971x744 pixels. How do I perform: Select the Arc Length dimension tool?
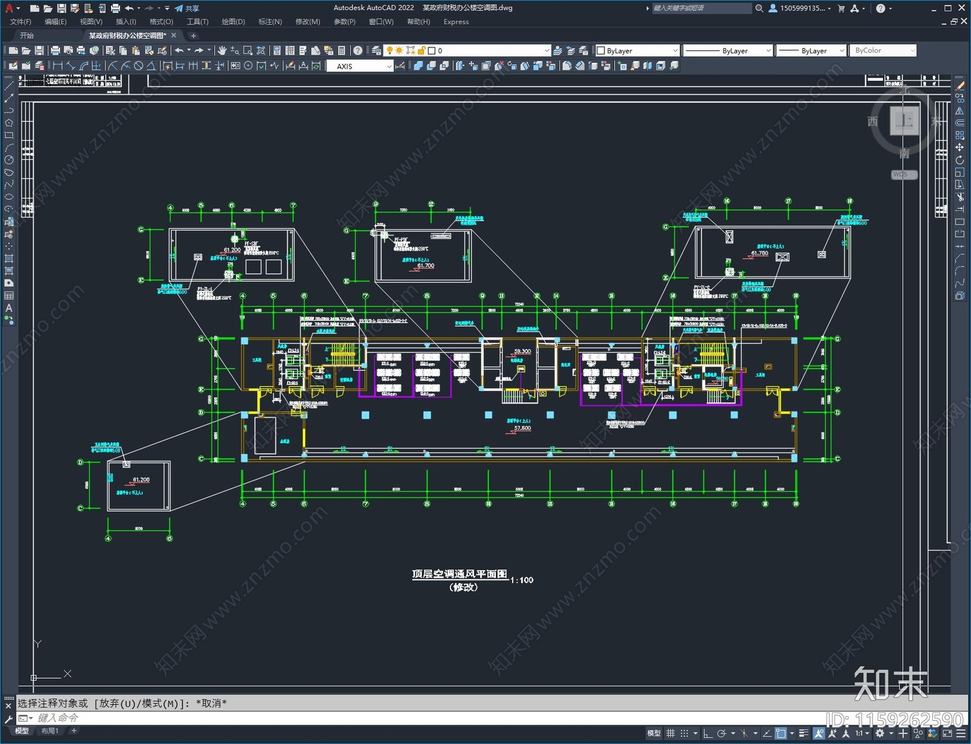point(84,66)
